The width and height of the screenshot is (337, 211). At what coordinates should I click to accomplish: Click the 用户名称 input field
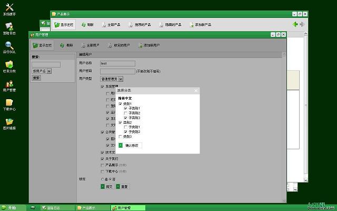click(x=117, y=63)
